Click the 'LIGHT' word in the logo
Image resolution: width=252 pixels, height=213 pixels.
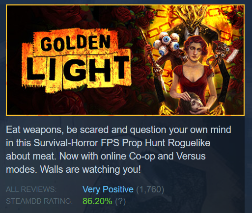click(x=78, y=69)
